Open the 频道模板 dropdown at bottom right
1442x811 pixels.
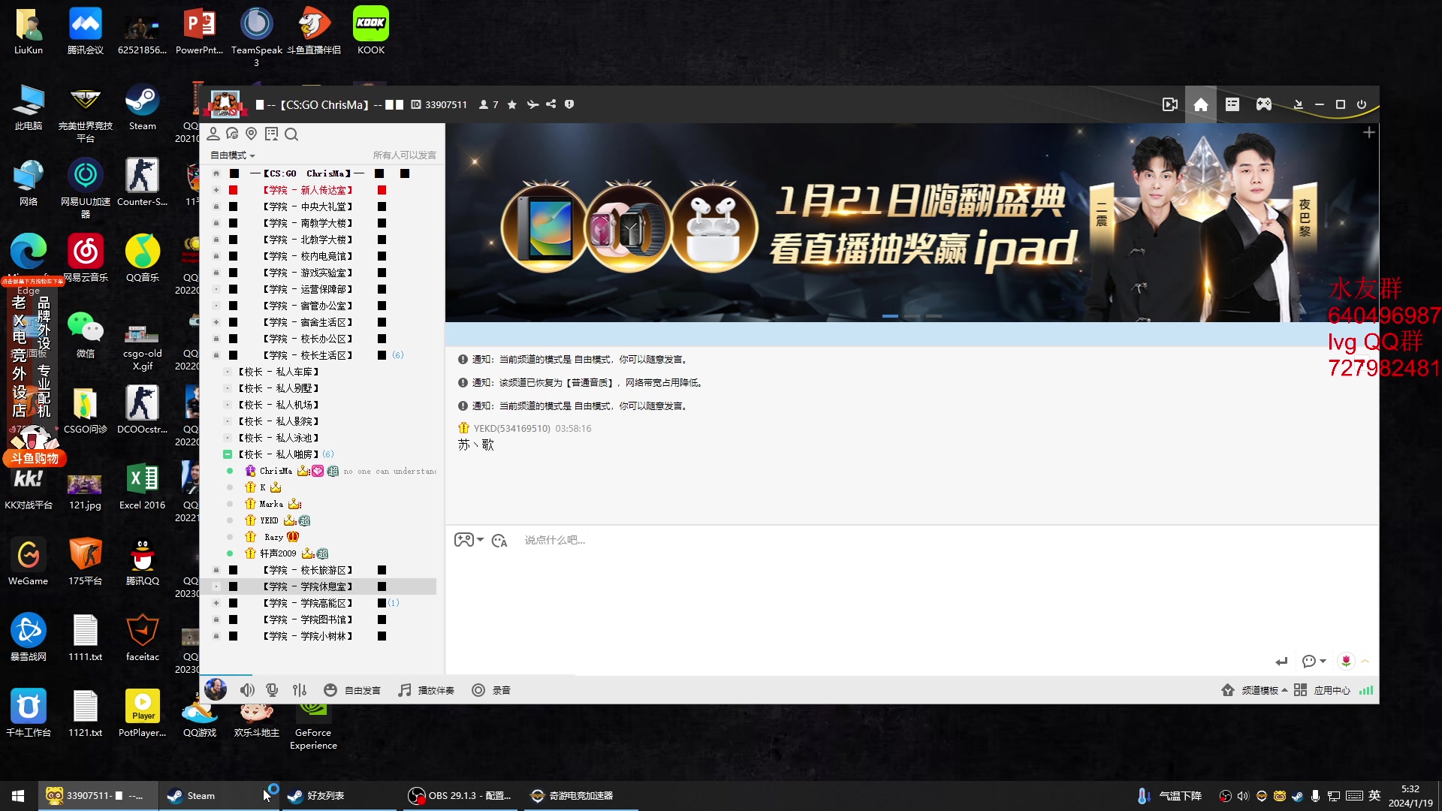1260,689
